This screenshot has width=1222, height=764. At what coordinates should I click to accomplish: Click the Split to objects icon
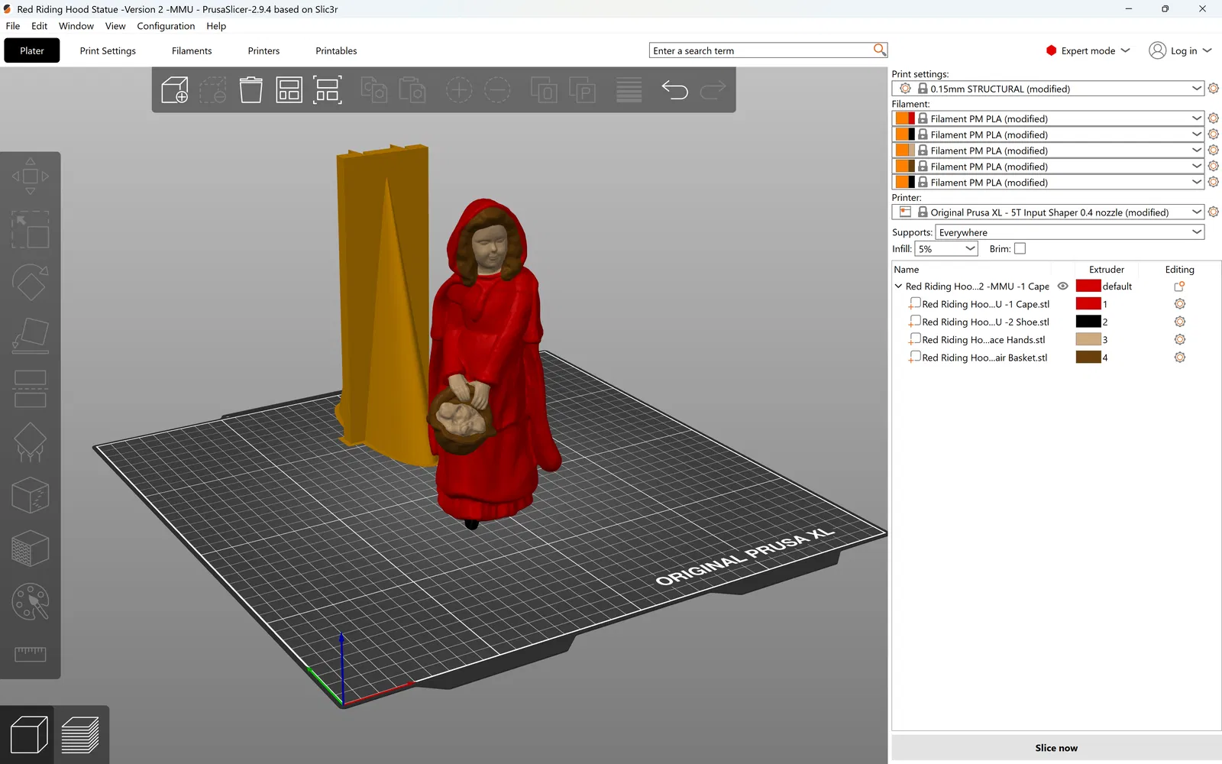pyautogui.click(x=544, y=90)
